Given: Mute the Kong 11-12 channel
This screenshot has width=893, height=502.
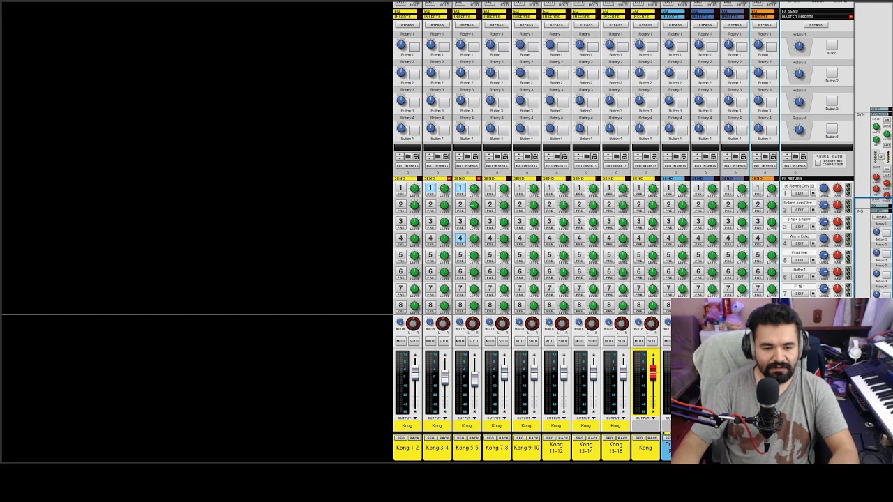Looking at the screenshot, I should [550, 341].
